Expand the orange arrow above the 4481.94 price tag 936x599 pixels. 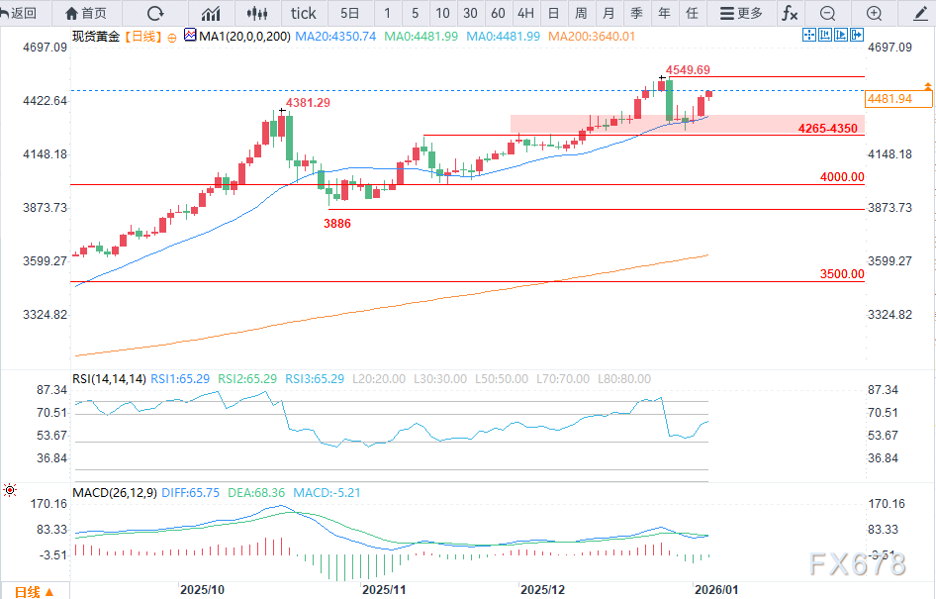coord(927,87)
